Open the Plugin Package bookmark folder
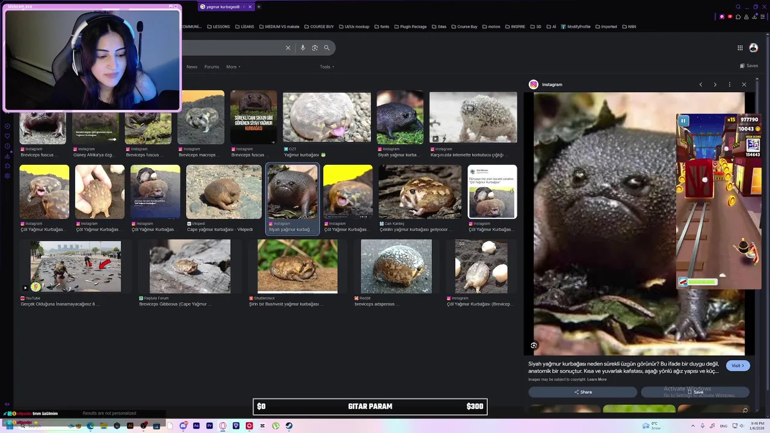 pos(410,26)
